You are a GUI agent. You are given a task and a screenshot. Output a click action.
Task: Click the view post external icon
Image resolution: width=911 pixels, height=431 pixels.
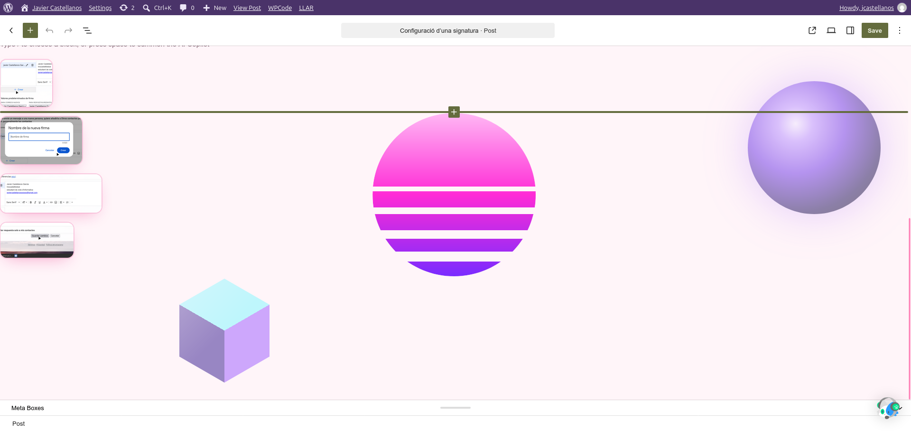[x=812, y=30]
